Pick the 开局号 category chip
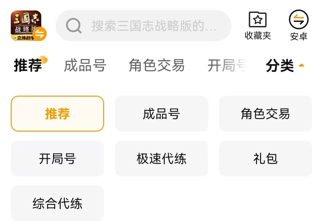Screen dimensions: 323x221 click(x=57, y=158)
